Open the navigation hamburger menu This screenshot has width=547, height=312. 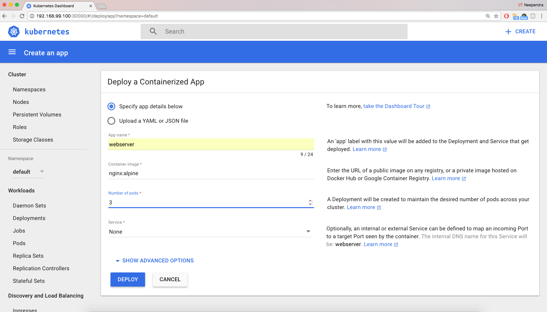tap(12, 52)
